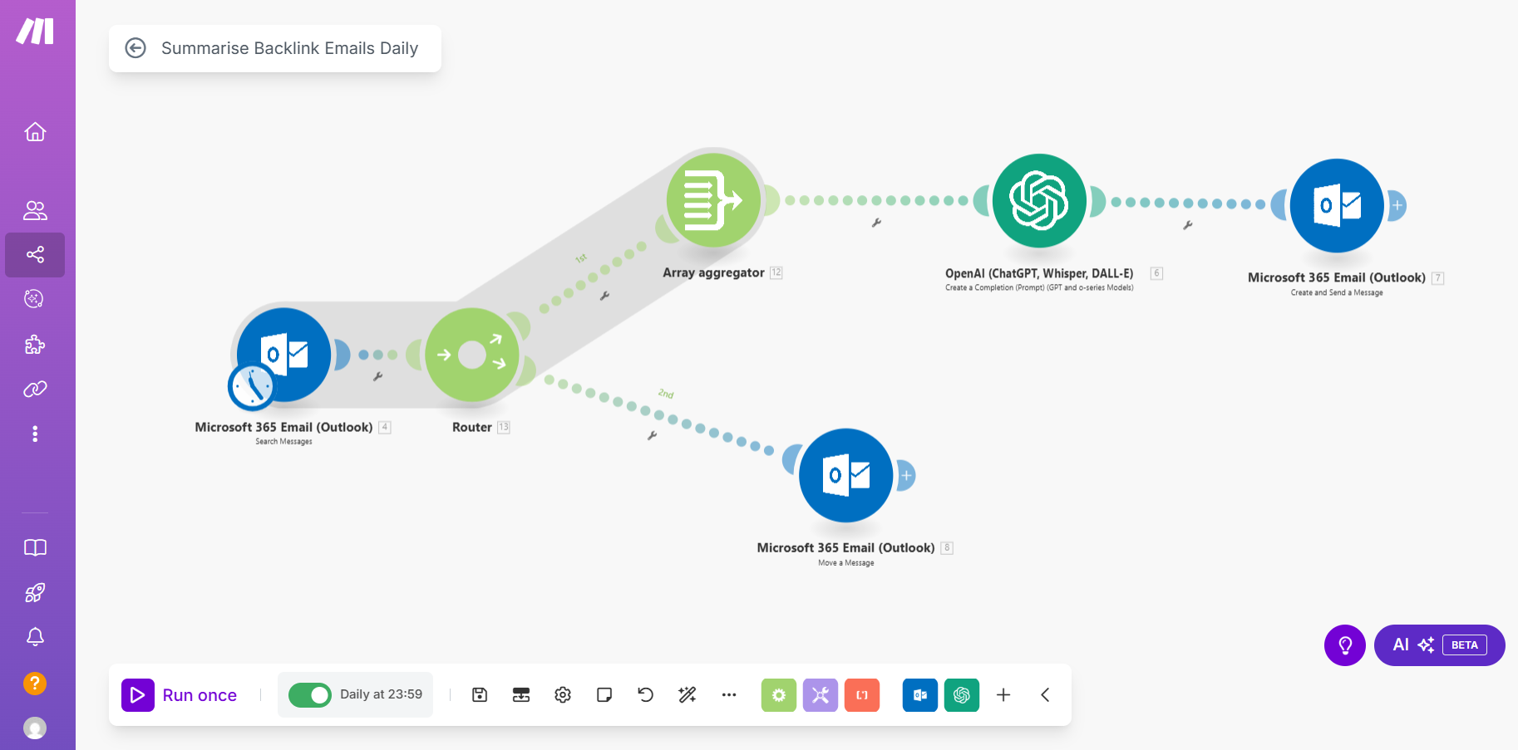Click the OpenAI favorite in the toolbar
Screen dimensions: 1518x750
pyautogui.click(x=962, y=695)
